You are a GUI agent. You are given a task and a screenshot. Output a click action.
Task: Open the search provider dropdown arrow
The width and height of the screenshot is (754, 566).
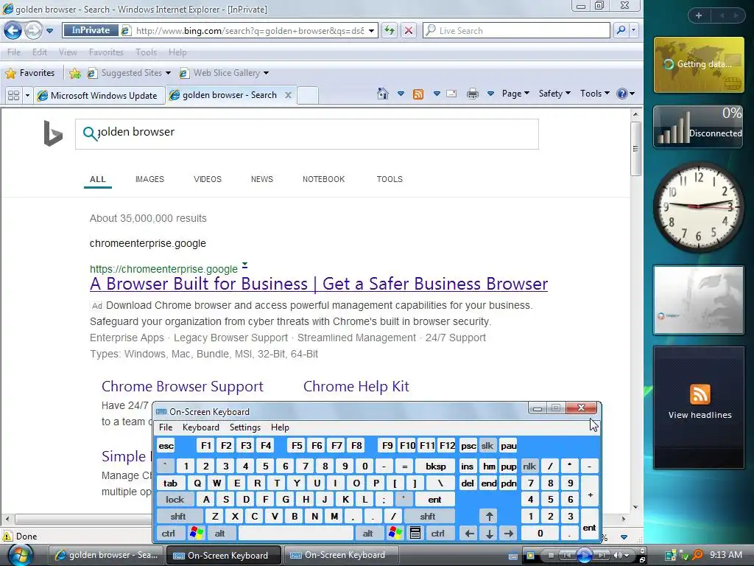point(634,30)
